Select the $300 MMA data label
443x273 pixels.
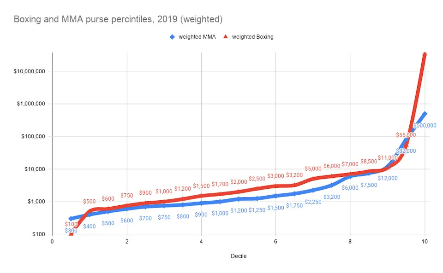(x=71, y=231)
